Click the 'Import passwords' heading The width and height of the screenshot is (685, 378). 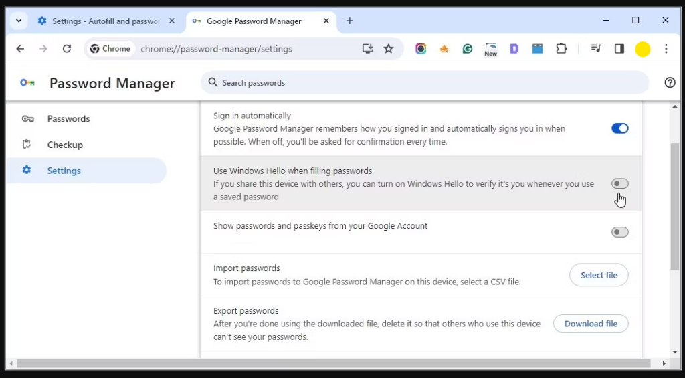(x=246, y=268)
